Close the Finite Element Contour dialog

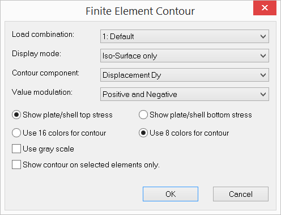[x=265, y=8]
